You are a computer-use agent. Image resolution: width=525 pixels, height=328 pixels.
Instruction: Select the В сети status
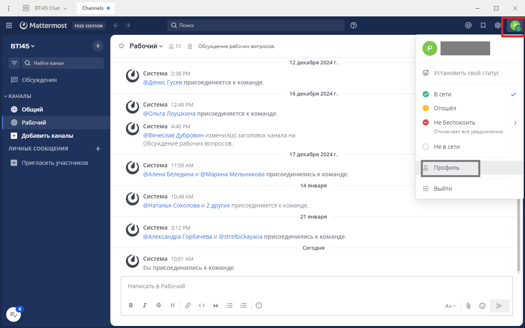[443, 94]
